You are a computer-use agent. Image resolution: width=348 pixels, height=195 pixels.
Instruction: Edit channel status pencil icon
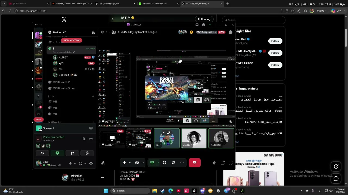tap(74, 52)
